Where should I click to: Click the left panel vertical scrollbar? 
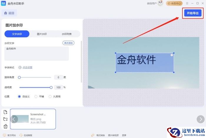point(81,62)
